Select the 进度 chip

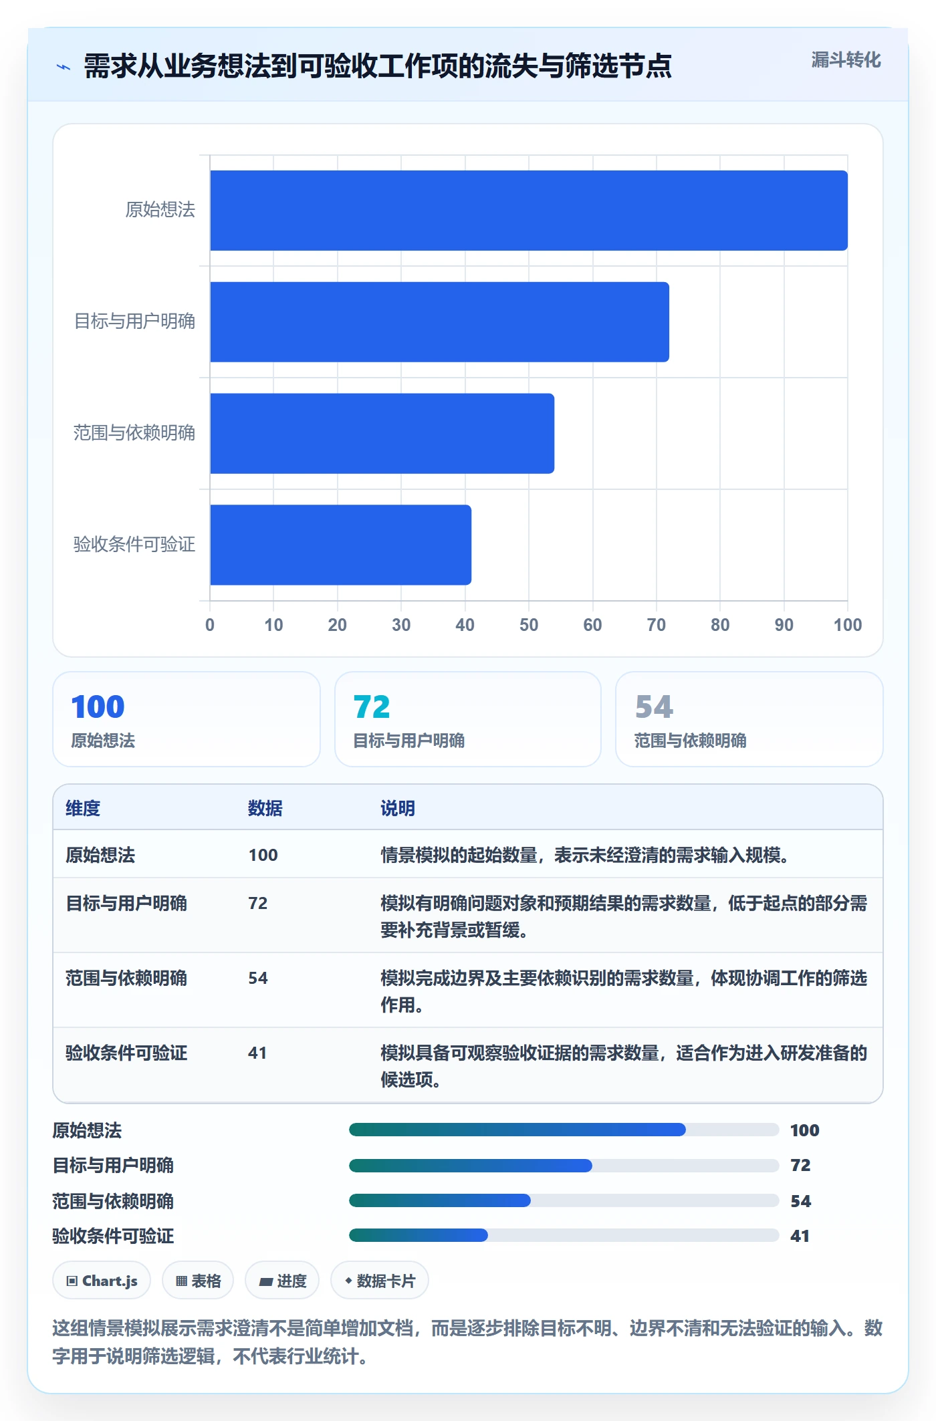[282, 1281]
